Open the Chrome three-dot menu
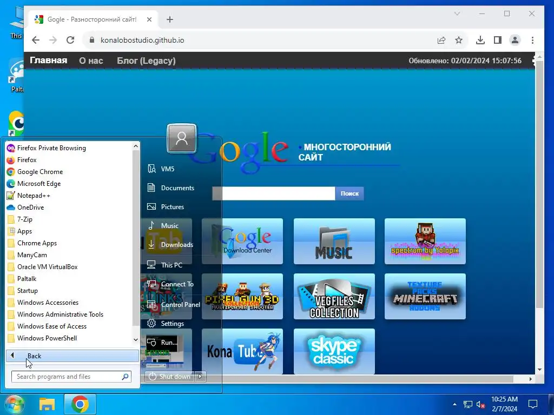This screenshot has width=554, height=415. 532,40
